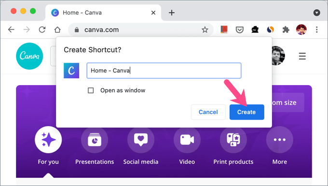Select the Social media category icon
The image size is (328, 186).
(x=141, y=140)
